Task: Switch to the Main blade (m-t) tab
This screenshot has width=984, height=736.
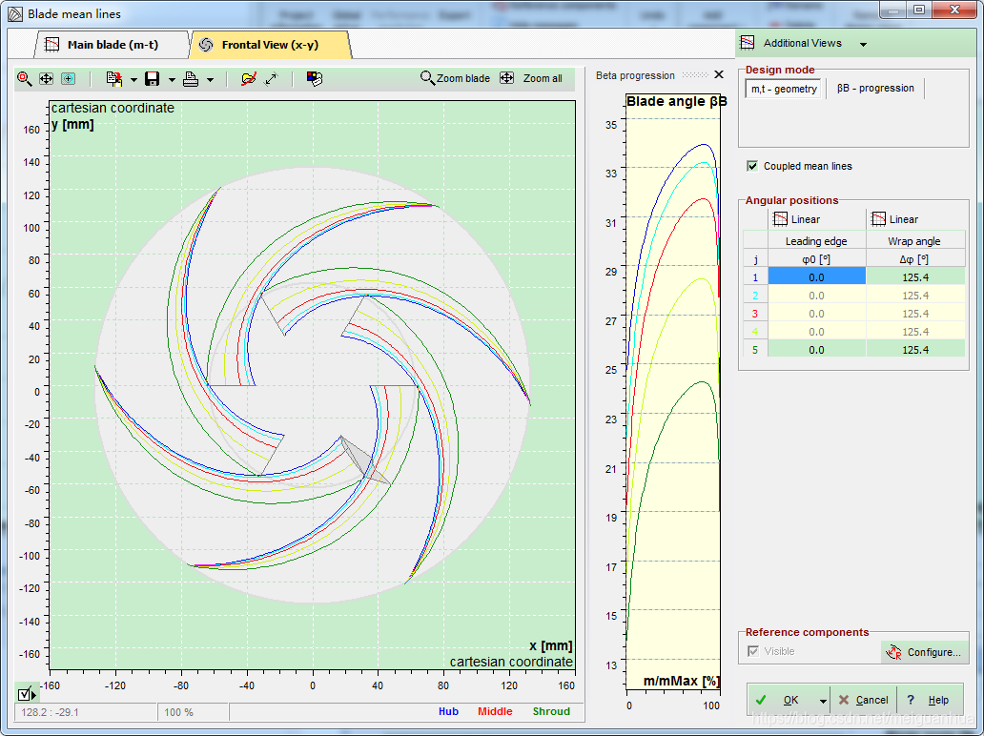Action: 111,45
